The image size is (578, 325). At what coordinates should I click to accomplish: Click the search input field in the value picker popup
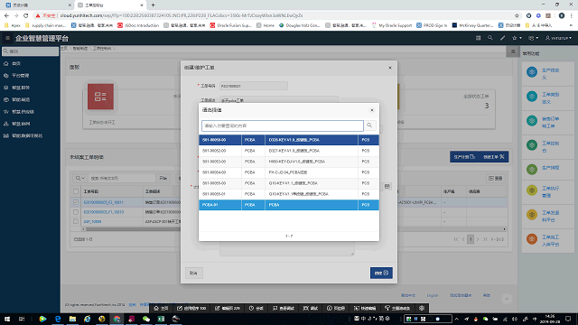click(283, 125)
